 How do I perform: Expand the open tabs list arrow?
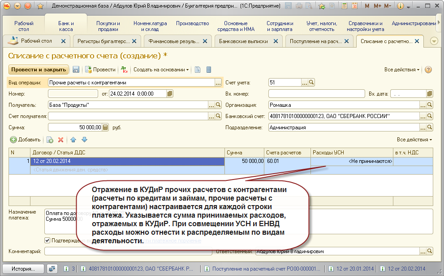point(434,41)
